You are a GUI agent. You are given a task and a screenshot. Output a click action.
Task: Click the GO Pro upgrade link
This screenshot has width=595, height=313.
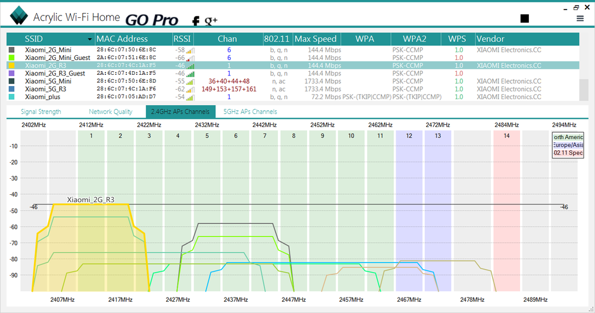click(x=151, y=20)
